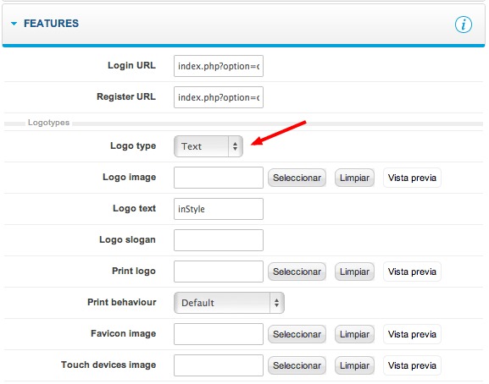Click Limpiar for Favicon image
The width and height of the screenshot is (489, 384).
coord(354,334)
